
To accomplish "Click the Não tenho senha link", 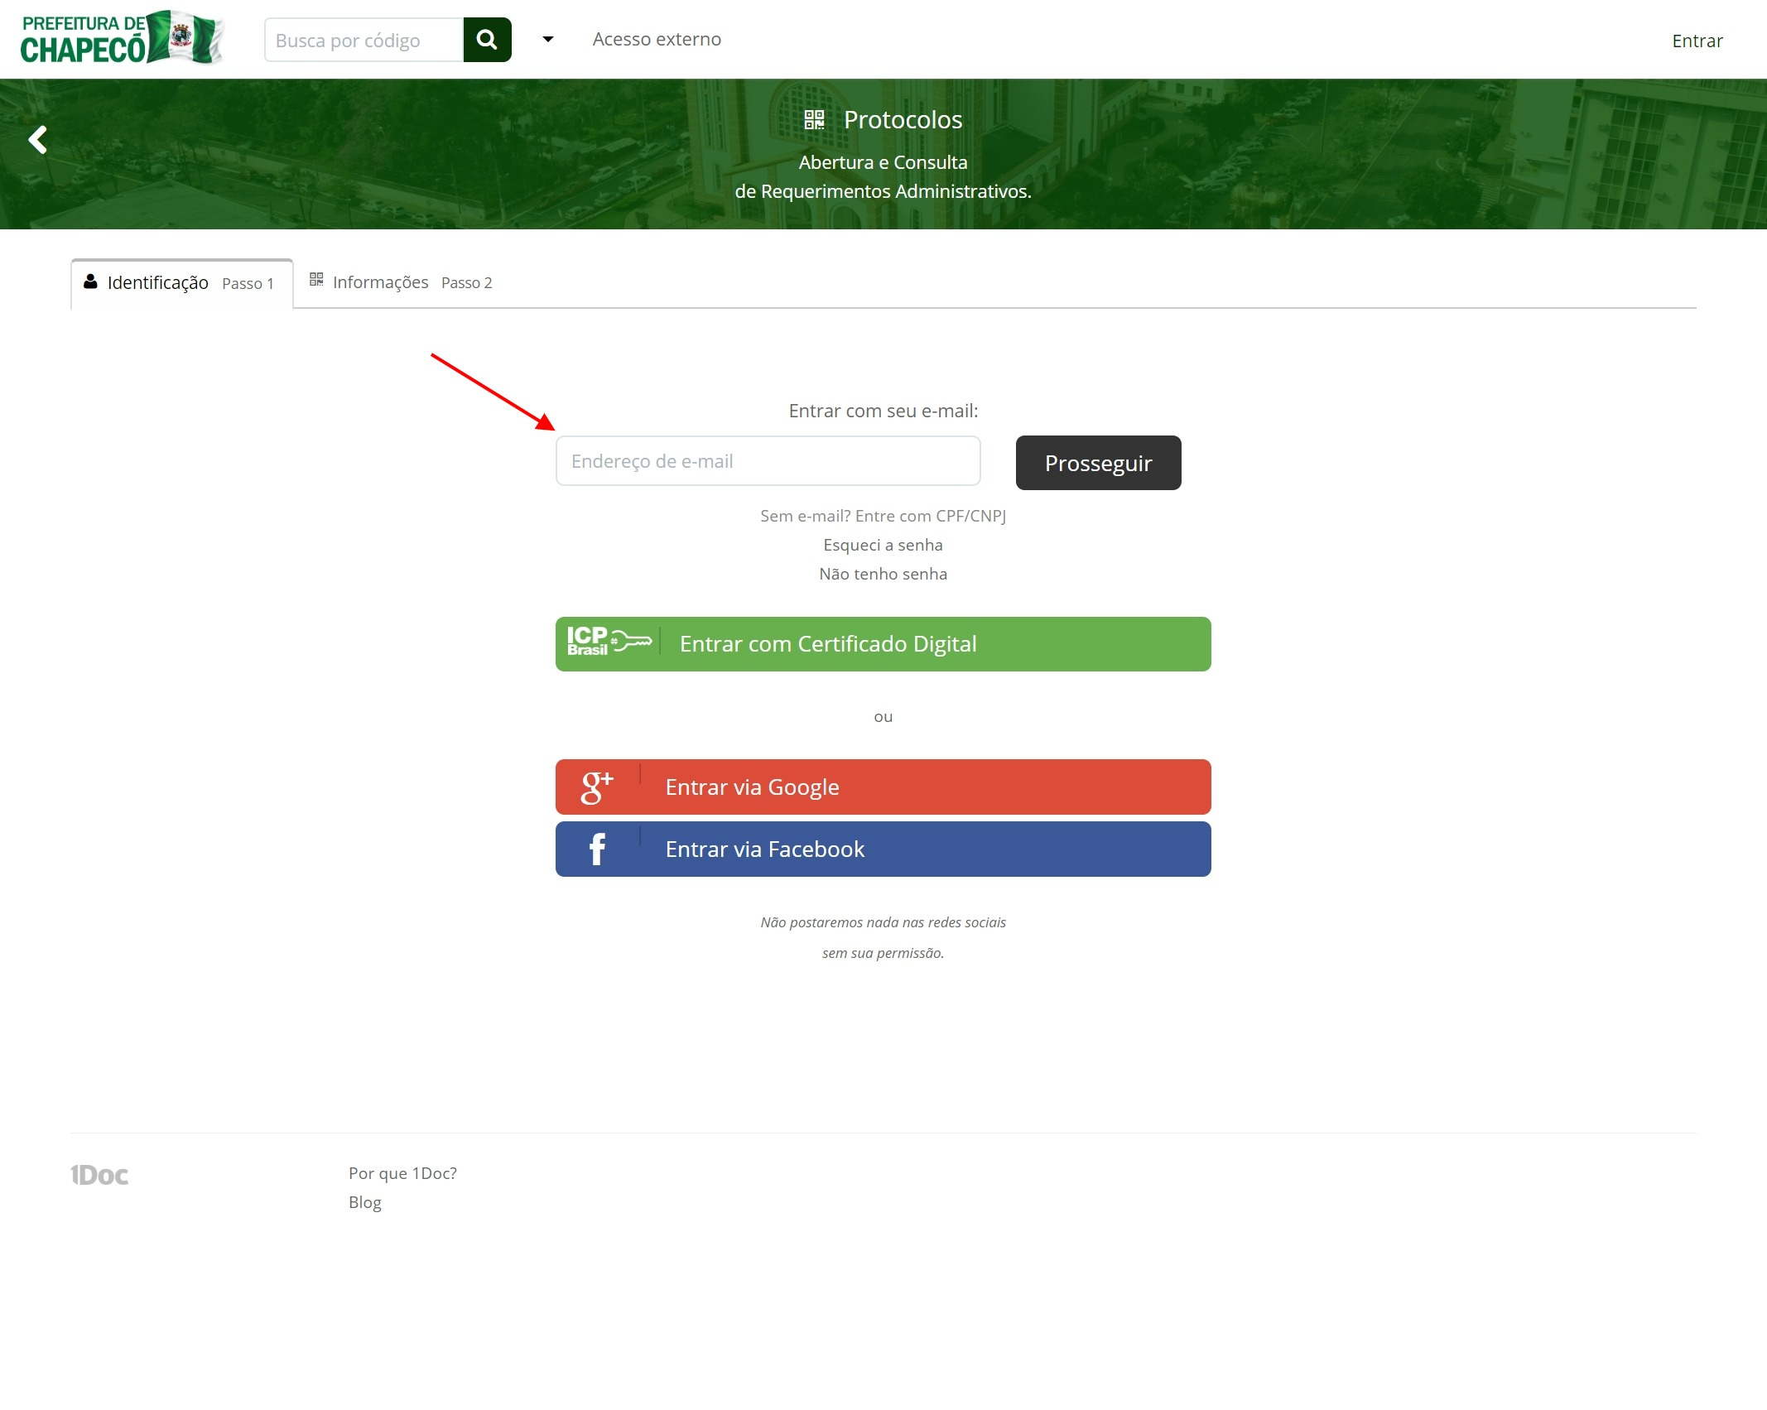I will (883, 574).
